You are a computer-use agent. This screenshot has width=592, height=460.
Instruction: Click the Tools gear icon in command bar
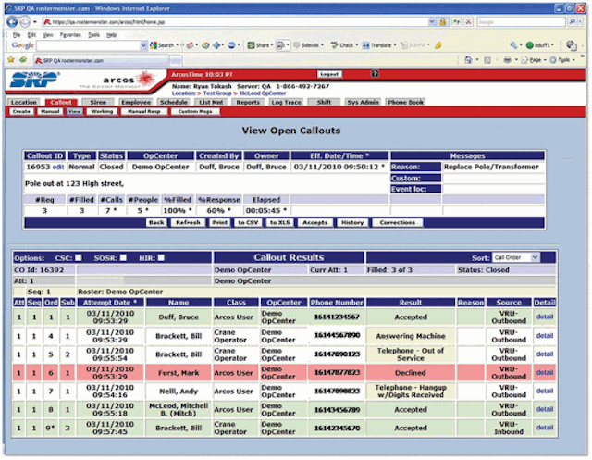[x=553, y=59]
